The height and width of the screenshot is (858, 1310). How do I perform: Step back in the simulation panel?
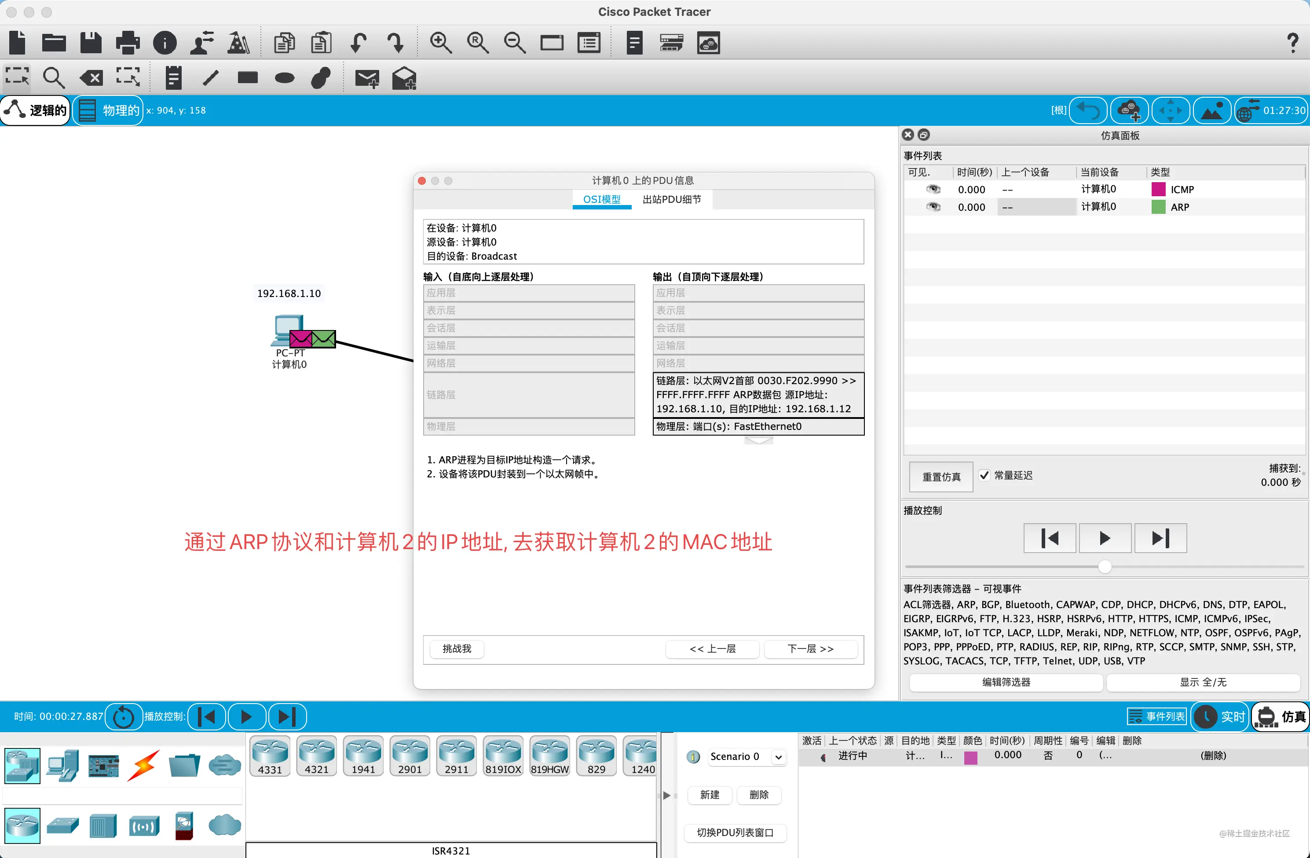pyautogui.click(x=1050, y=538)
